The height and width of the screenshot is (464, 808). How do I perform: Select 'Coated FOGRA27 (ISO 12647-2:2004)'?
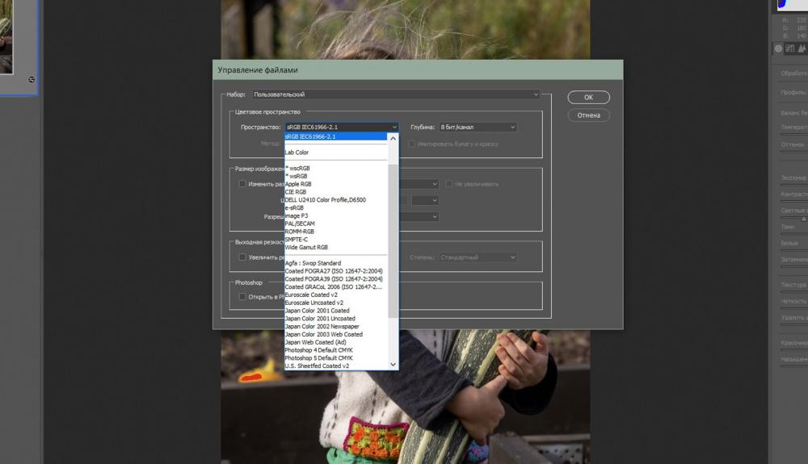335,271
